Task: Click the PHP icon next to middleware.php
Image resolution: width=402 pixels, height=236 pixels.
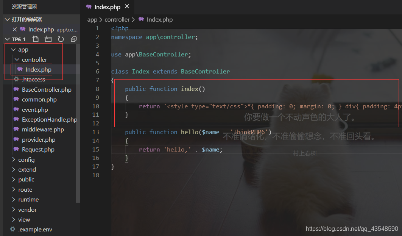Action: point(16,129)
